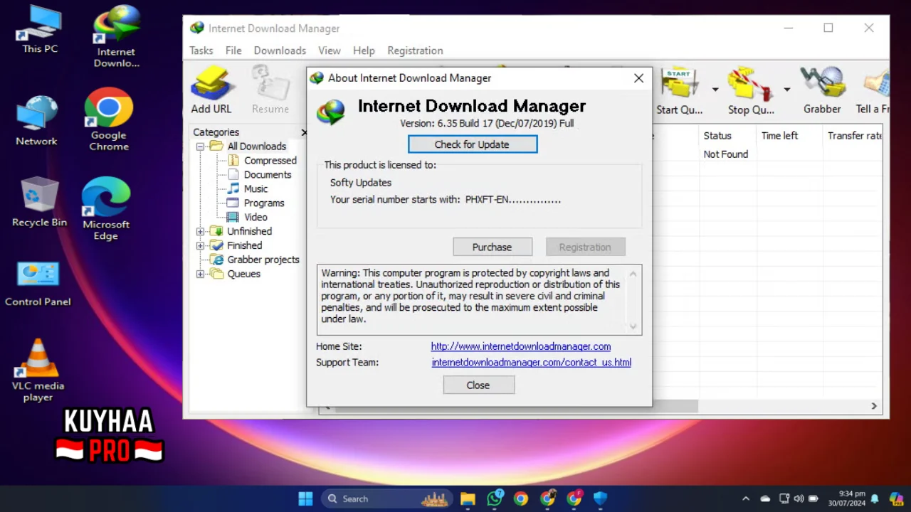Open VLC media player shortcut

[38, 370]
